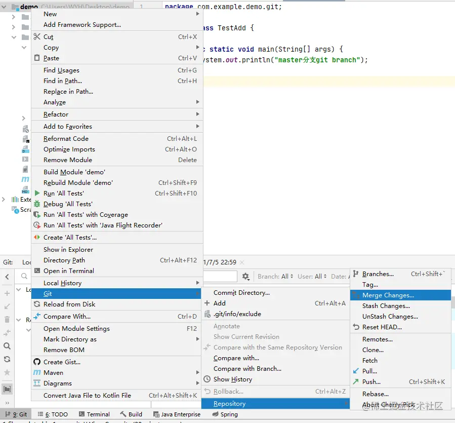Click the Reset HEAD undo icon
This screenshot has height=423, width=455.
click(356, 327)
